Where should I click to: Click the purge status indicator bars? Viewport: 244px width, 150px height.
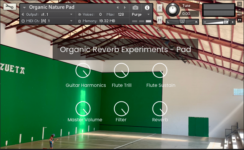point(142,21)
